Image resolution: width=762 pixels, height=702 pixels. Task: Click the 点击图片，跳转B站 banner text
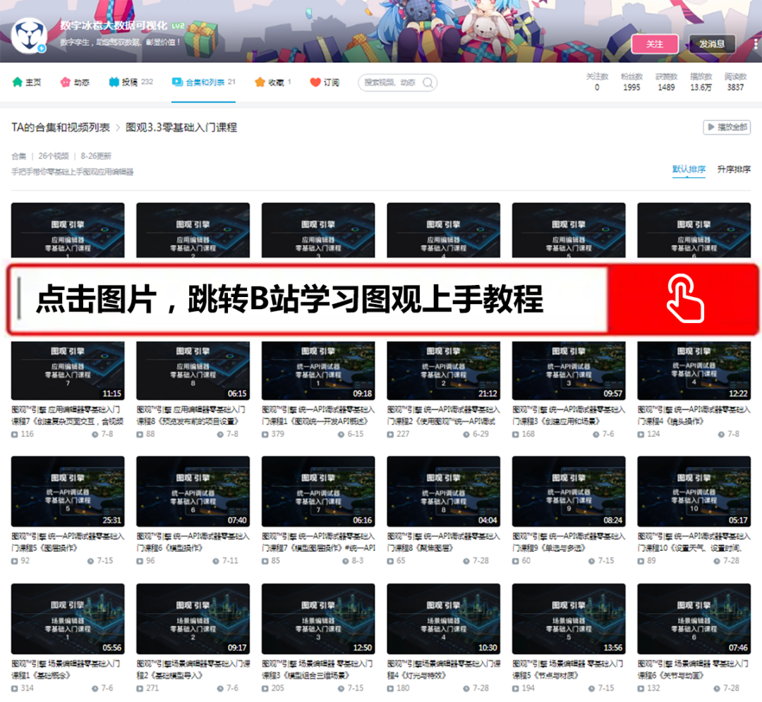coord(289,298)
